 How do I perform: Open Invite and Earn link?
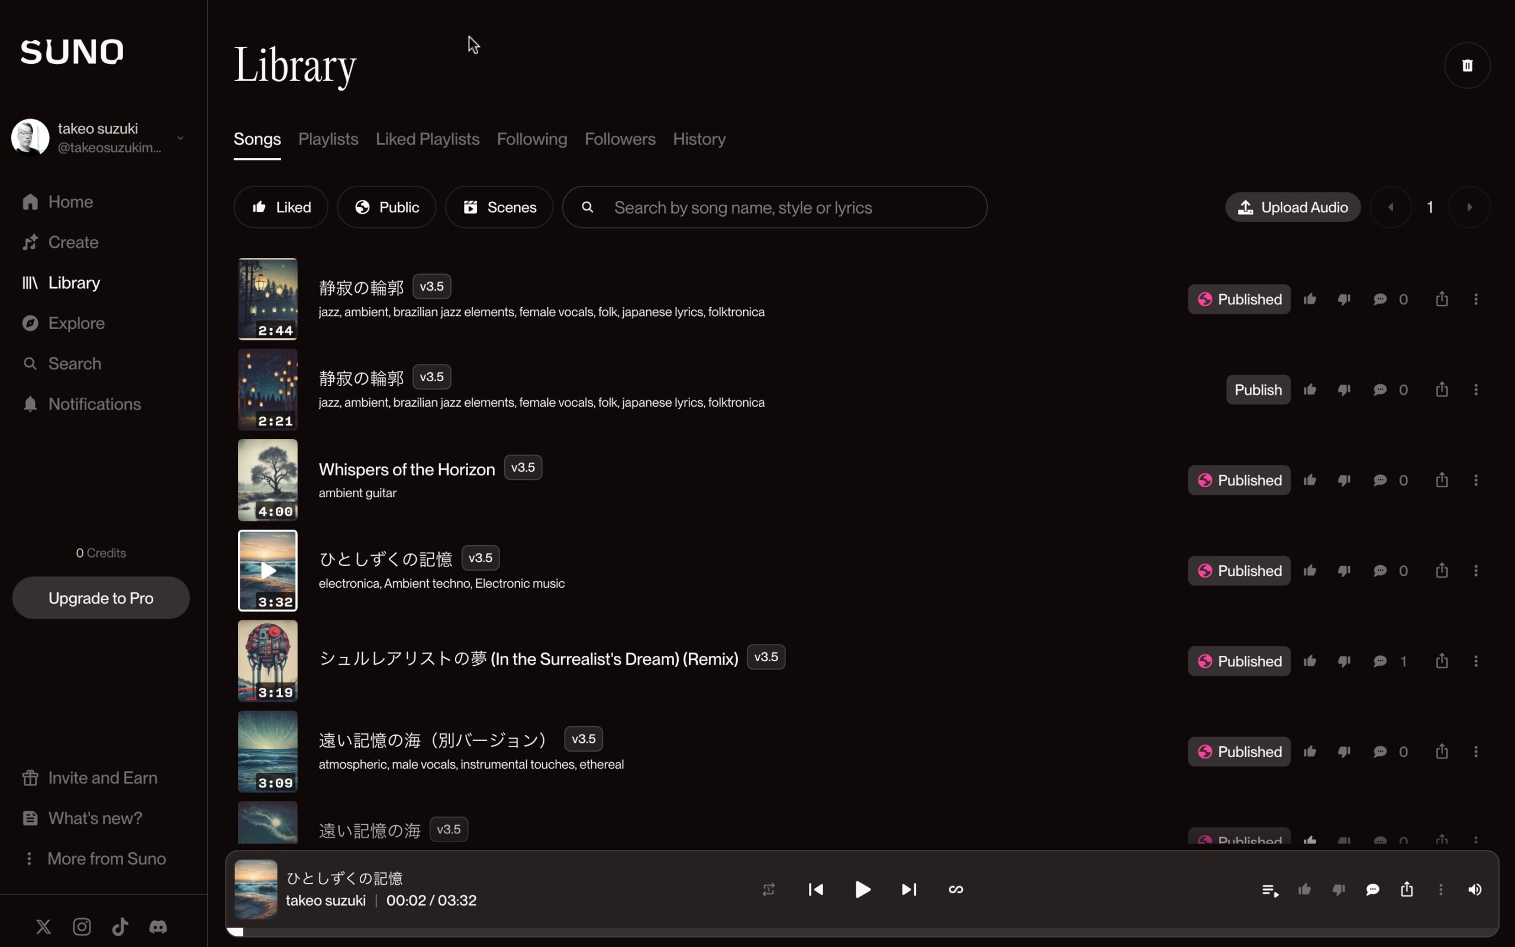pyautogui.click(x=90, y=777)
